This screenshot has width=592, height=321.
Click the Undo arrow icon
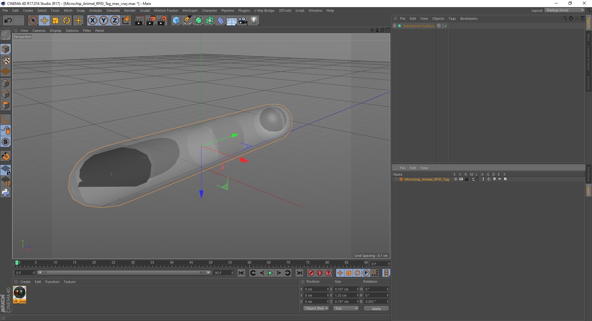tap(8, 21)
